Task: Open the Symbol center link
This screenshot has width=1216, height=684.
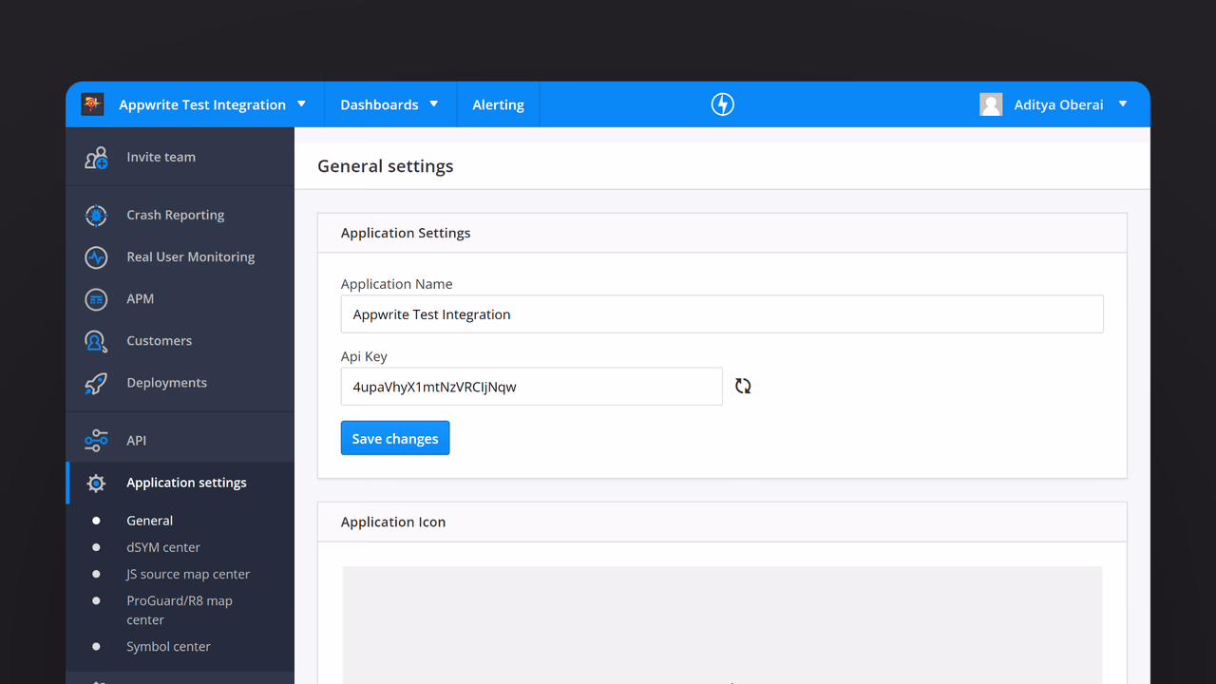Action: pyautogui.click(x=168, y=646)
